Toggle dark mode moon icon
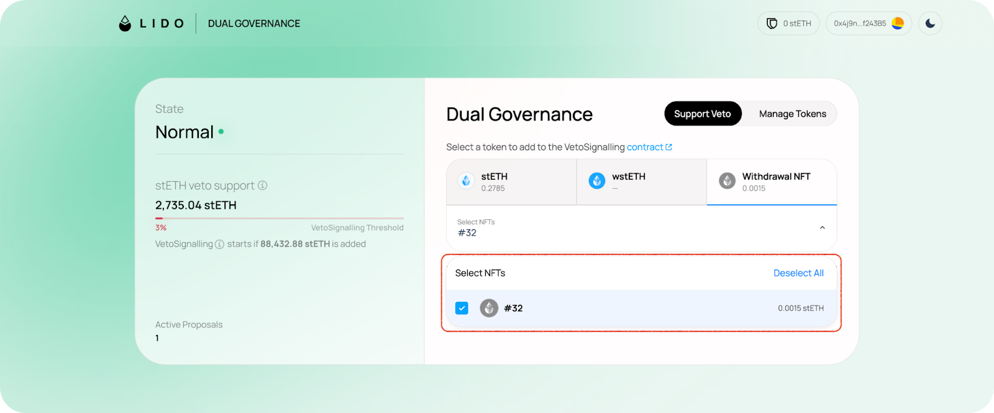The width and height of the screenshot is (994, 413). [930, 24]
